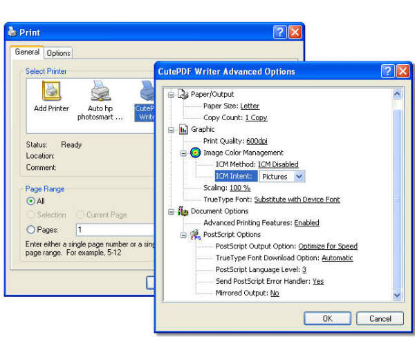Click the Print Quality 600dpi value
The width and height of the screenshot is (415, 359).
coord(257,141)
